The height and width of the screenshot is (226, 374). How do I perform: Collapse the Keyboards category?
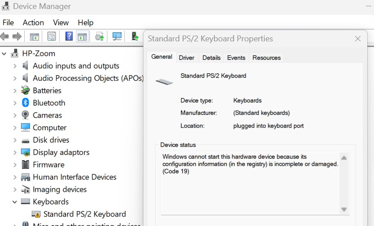(14, 202)
